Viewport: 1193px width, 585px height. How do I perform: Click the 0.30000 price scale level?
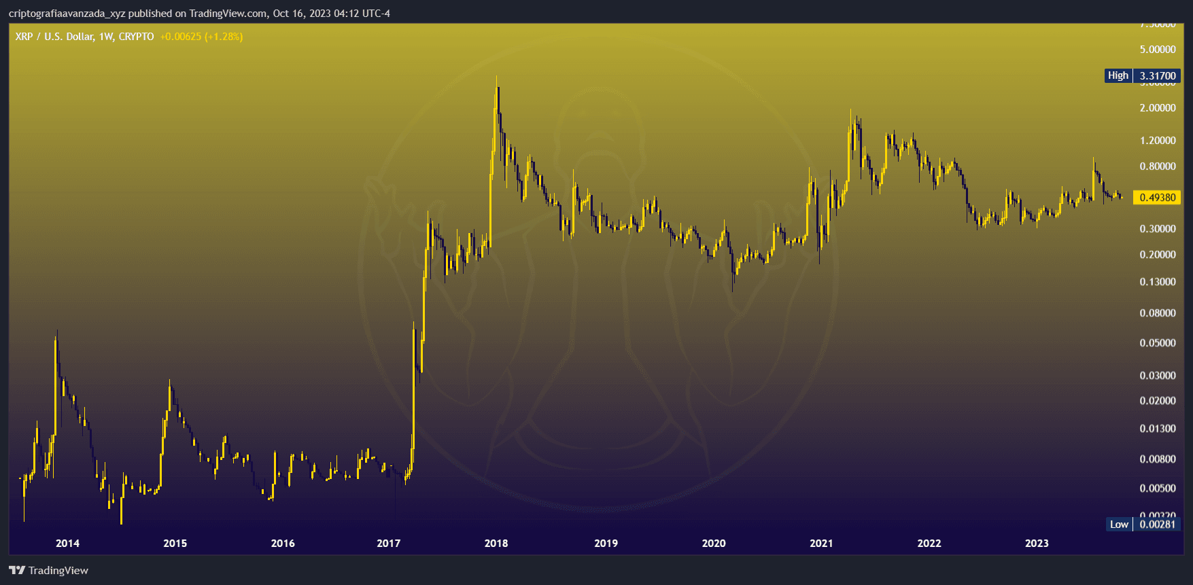tap(1158, 229)
